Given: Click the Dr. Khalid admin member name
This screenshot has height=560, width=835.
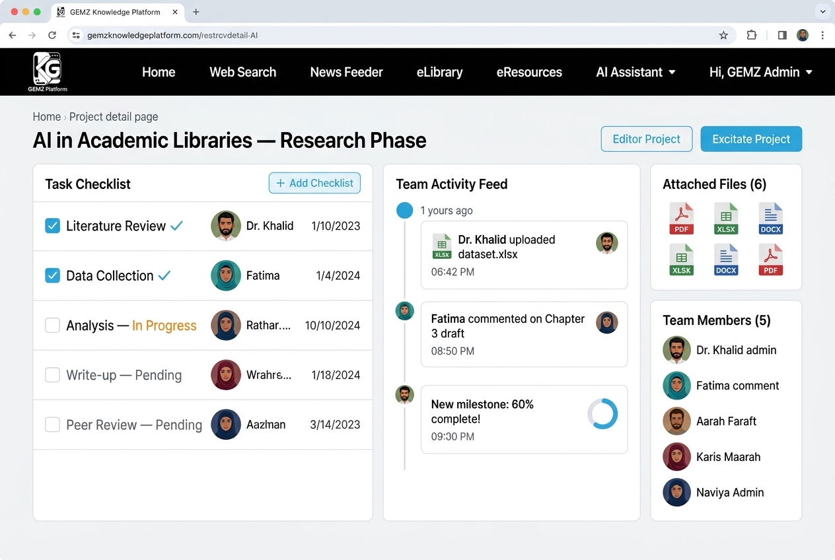Looking at the screenshot, I should point(737,350).
